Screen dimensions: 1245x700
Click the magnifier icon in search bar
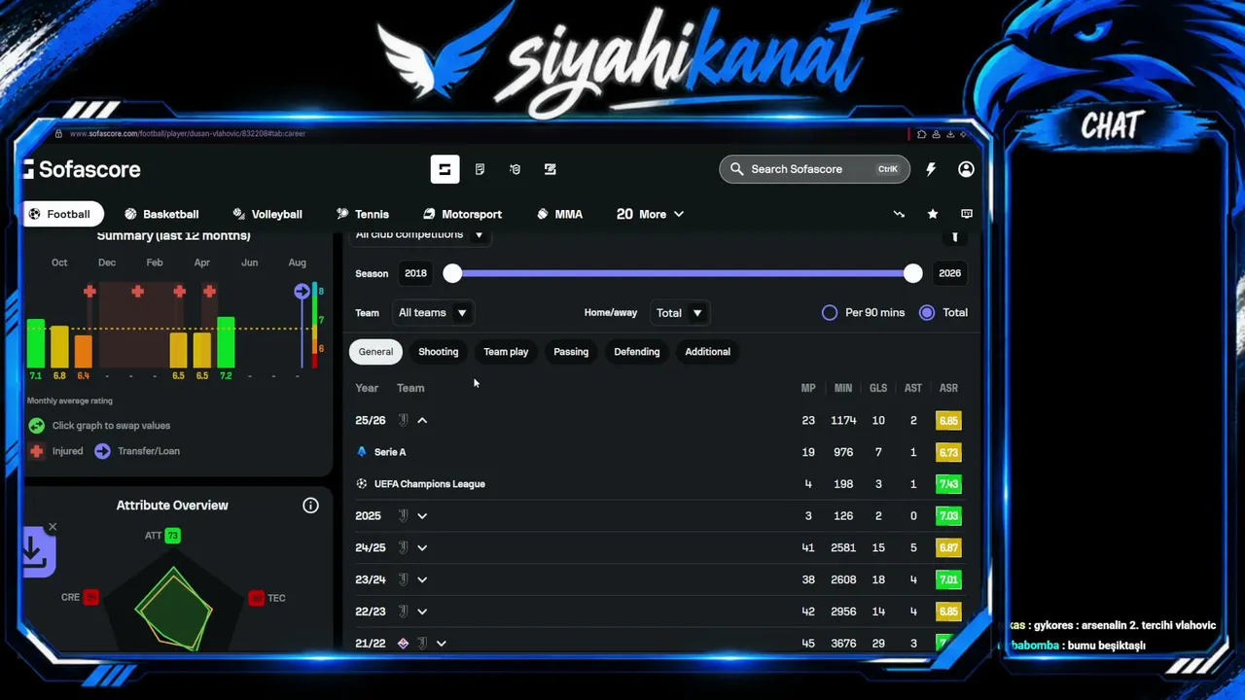pos(736,169)
